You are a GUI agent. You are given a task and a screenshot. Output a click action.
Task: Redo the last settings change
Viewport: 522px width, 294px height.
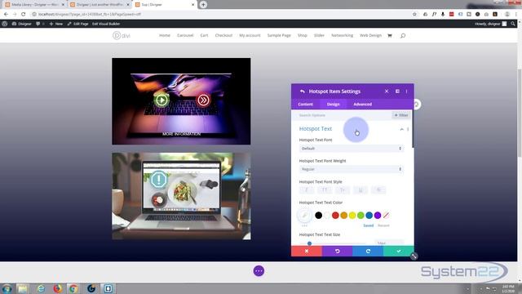pos(368,252)
